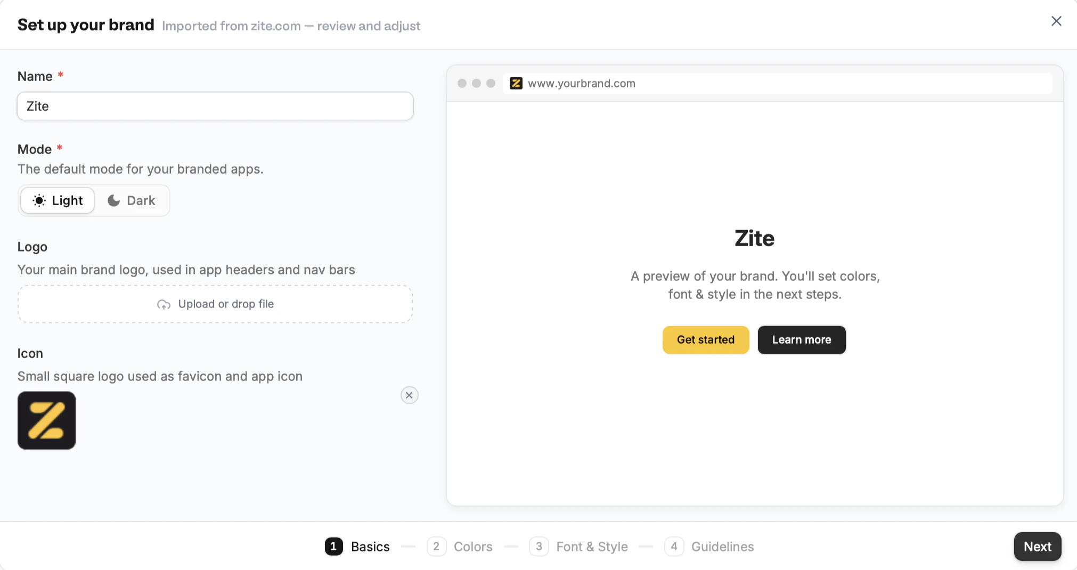1077x570 pixels.
Task: Click the Get started preview button
Action: tap(706, 340)
